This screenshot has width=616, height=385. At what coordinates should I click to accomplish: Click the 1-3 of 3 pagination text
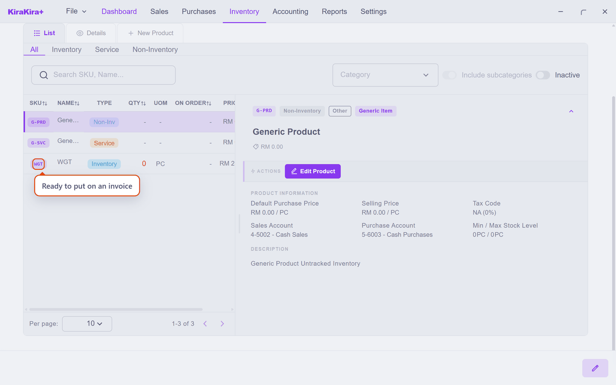point(183,324)
